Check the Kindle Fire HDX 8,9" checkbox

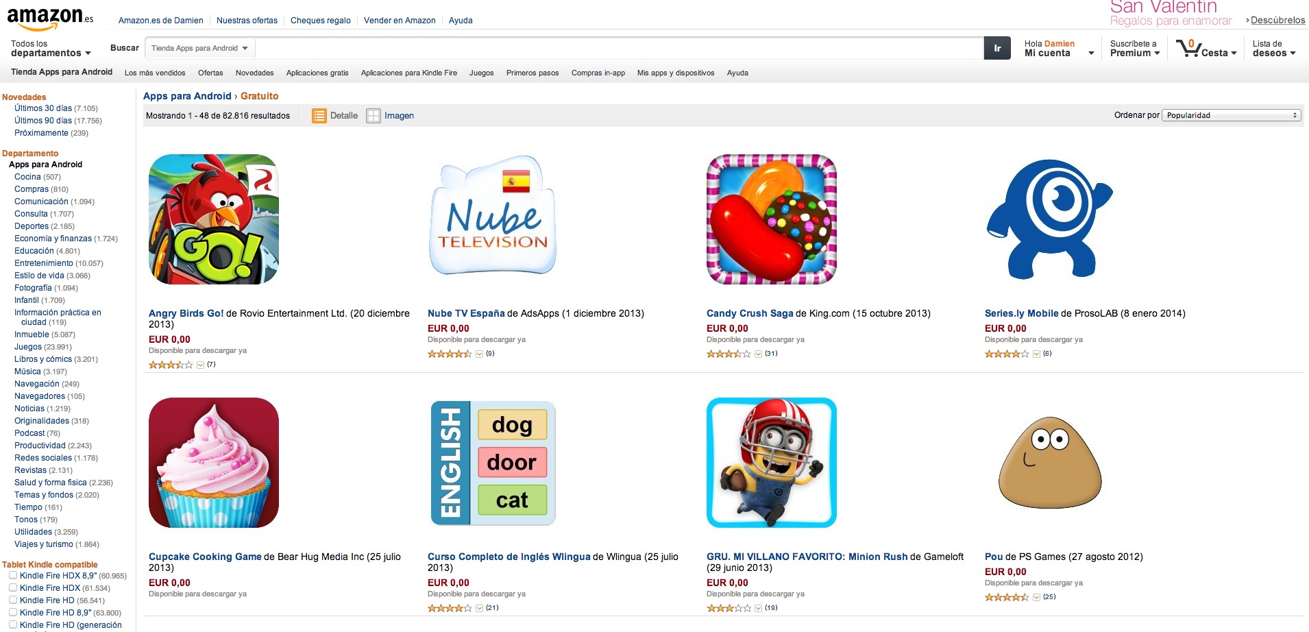(x=13, y=576)
